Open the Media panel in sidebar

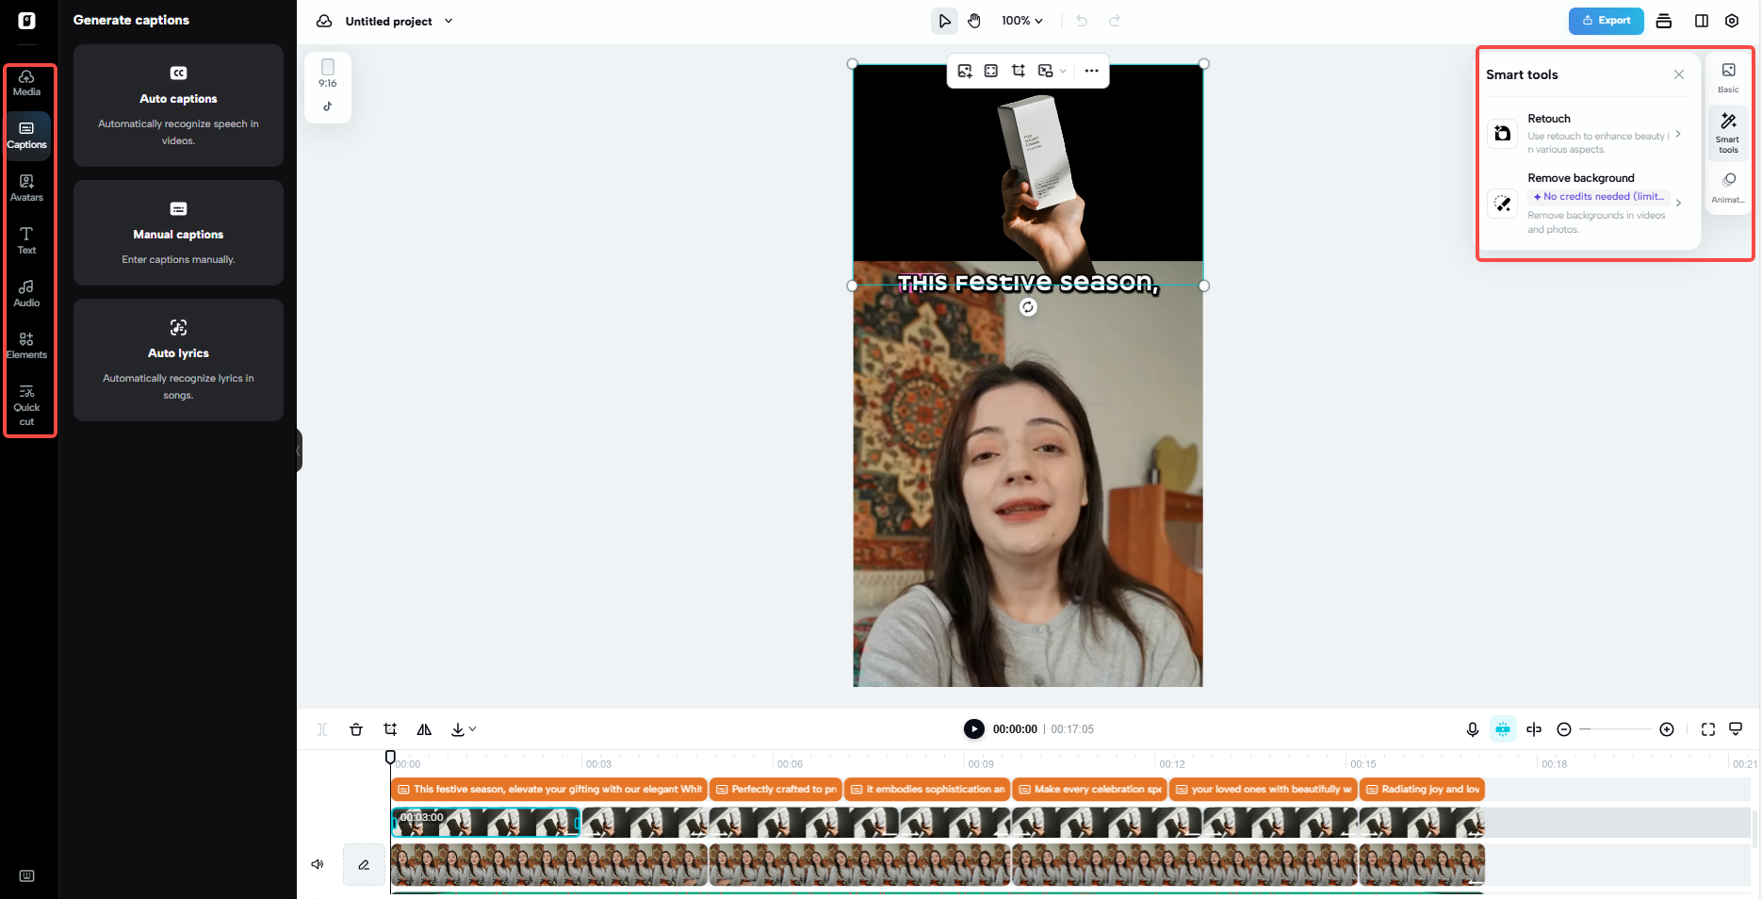tap(26, 83)
